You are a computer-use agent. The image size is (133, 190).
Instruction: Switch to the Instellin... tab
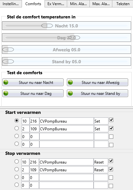click(x=11, y=4)
